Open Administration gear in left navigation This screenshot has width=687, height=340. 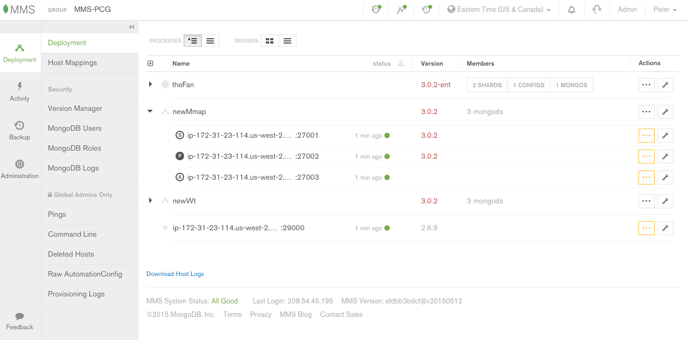20,169
